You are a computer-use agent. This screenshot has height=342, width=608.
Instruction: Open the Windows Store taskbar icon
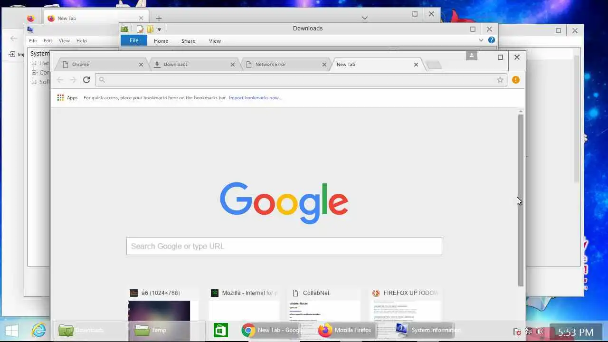point(221,330)
